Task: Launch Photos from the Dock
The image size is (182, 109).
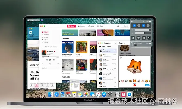Action: [x=86, y=94]
